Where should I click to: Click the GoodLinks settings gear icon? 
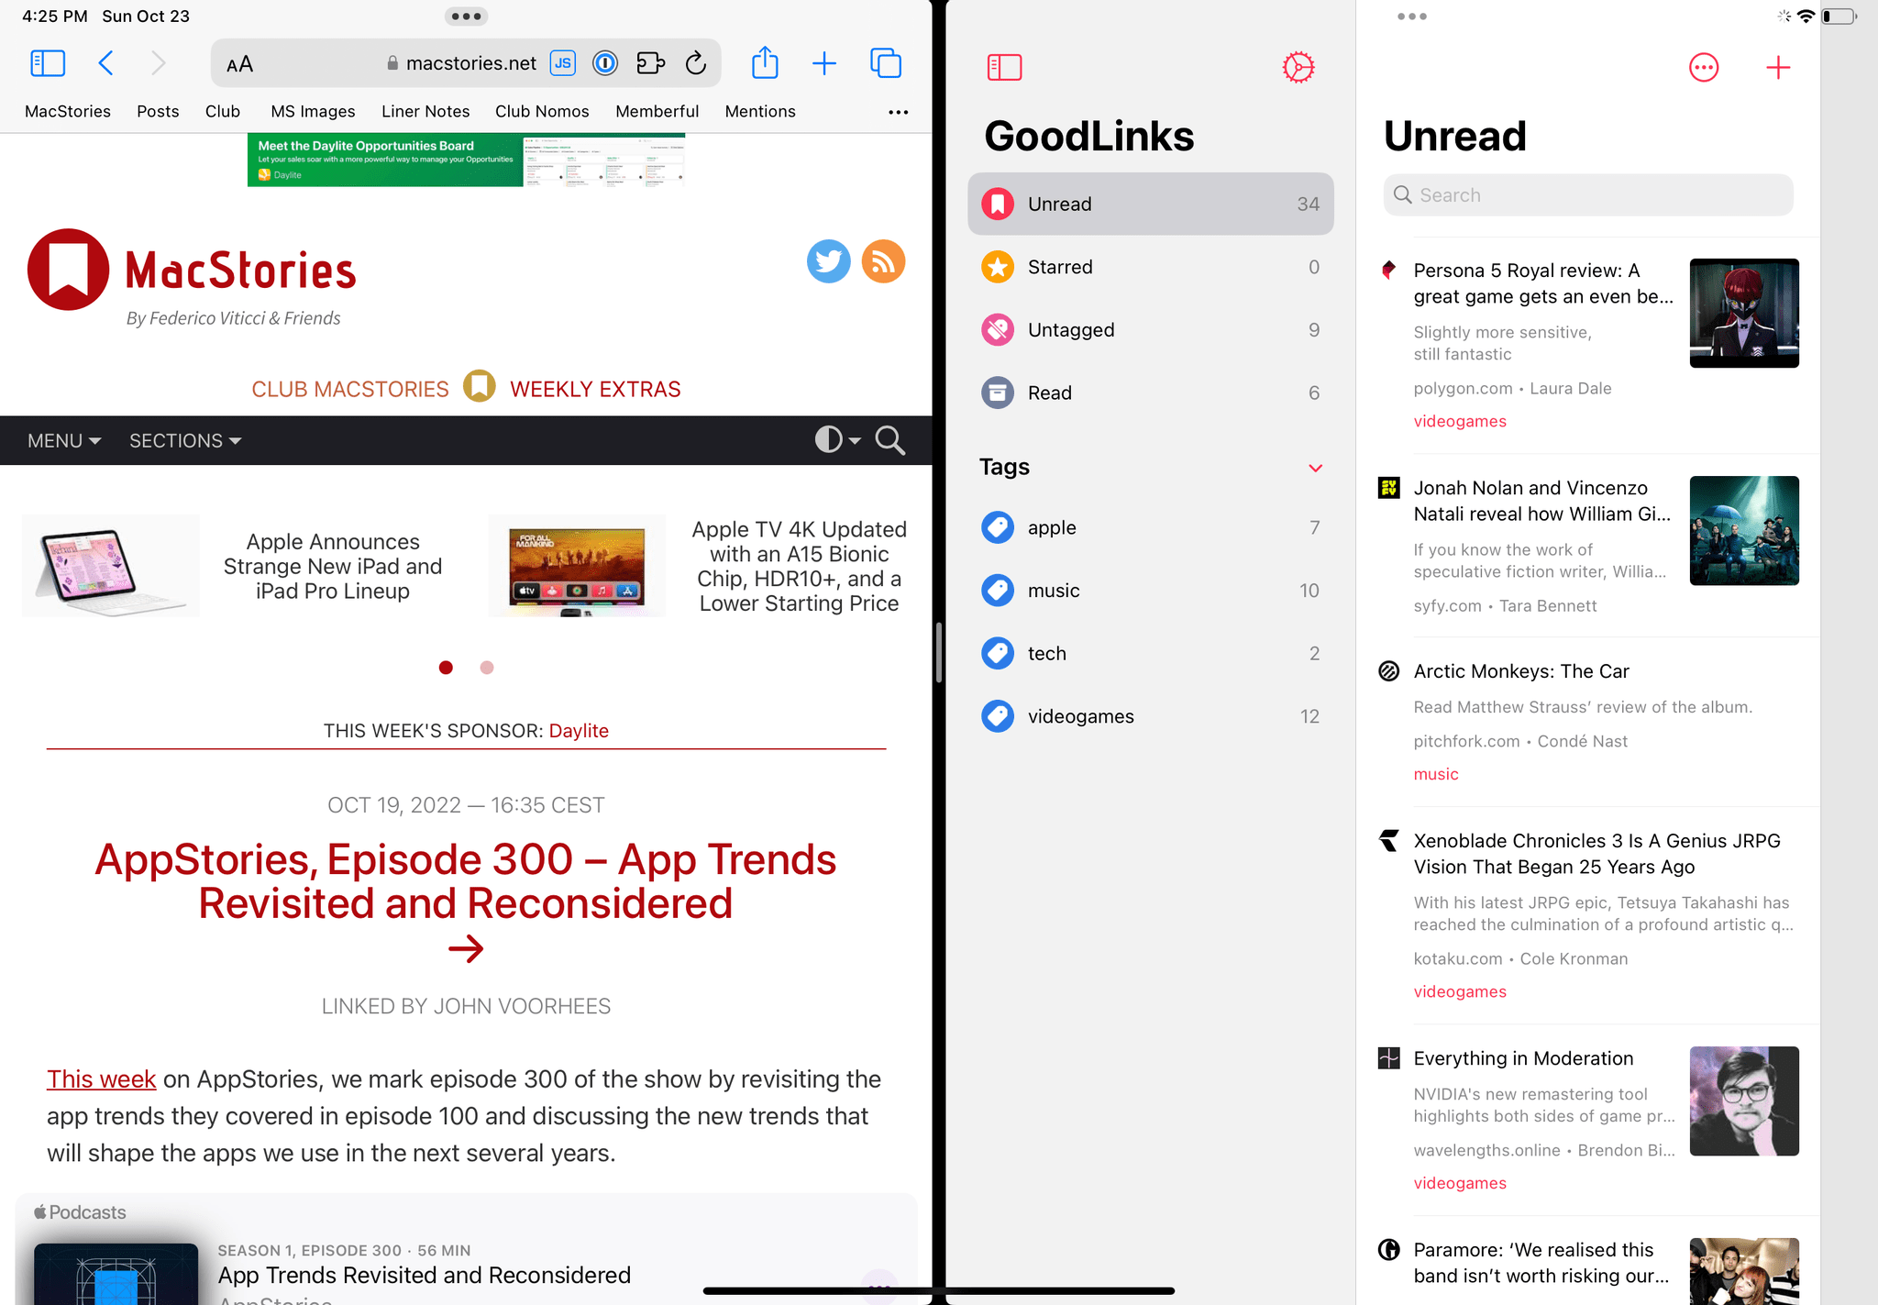[1298, 67]
